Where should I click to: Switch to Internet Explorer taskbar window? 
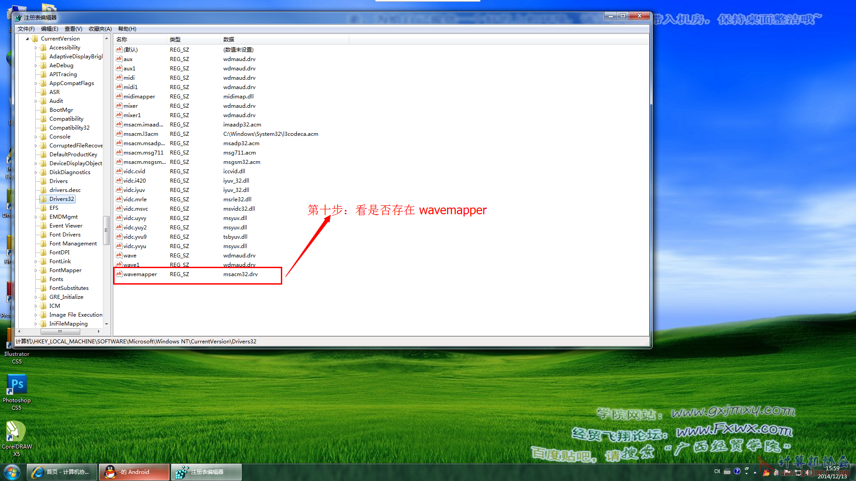pos(62,472)
